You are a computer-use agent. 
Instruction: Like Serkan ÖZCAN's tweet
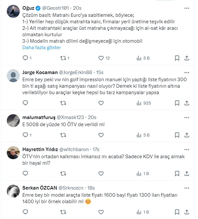(x=101, y=212)
